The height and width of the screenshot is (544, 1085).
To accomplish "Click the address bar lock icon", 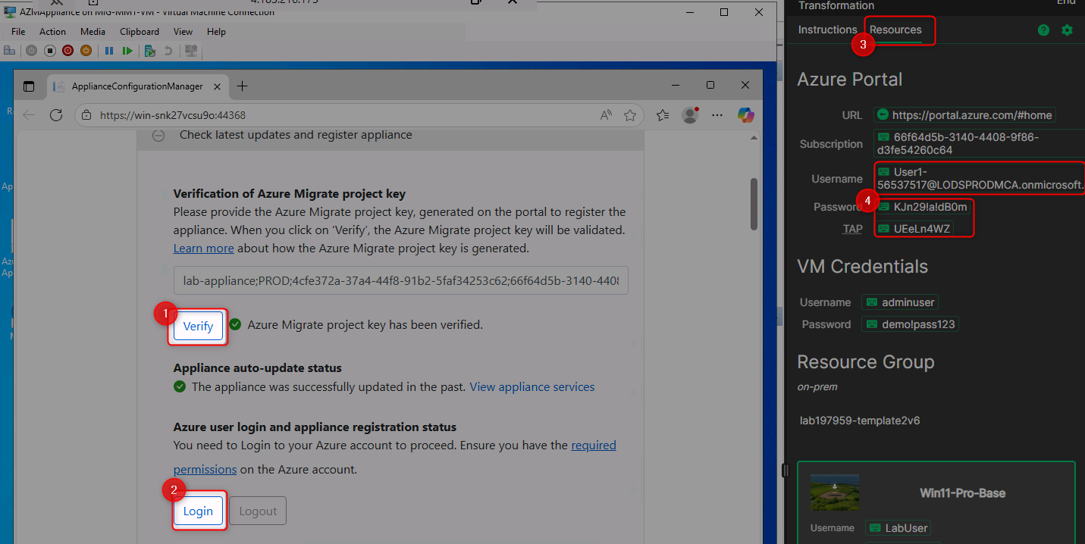I will pyautogui.click(x=86, y=115).
